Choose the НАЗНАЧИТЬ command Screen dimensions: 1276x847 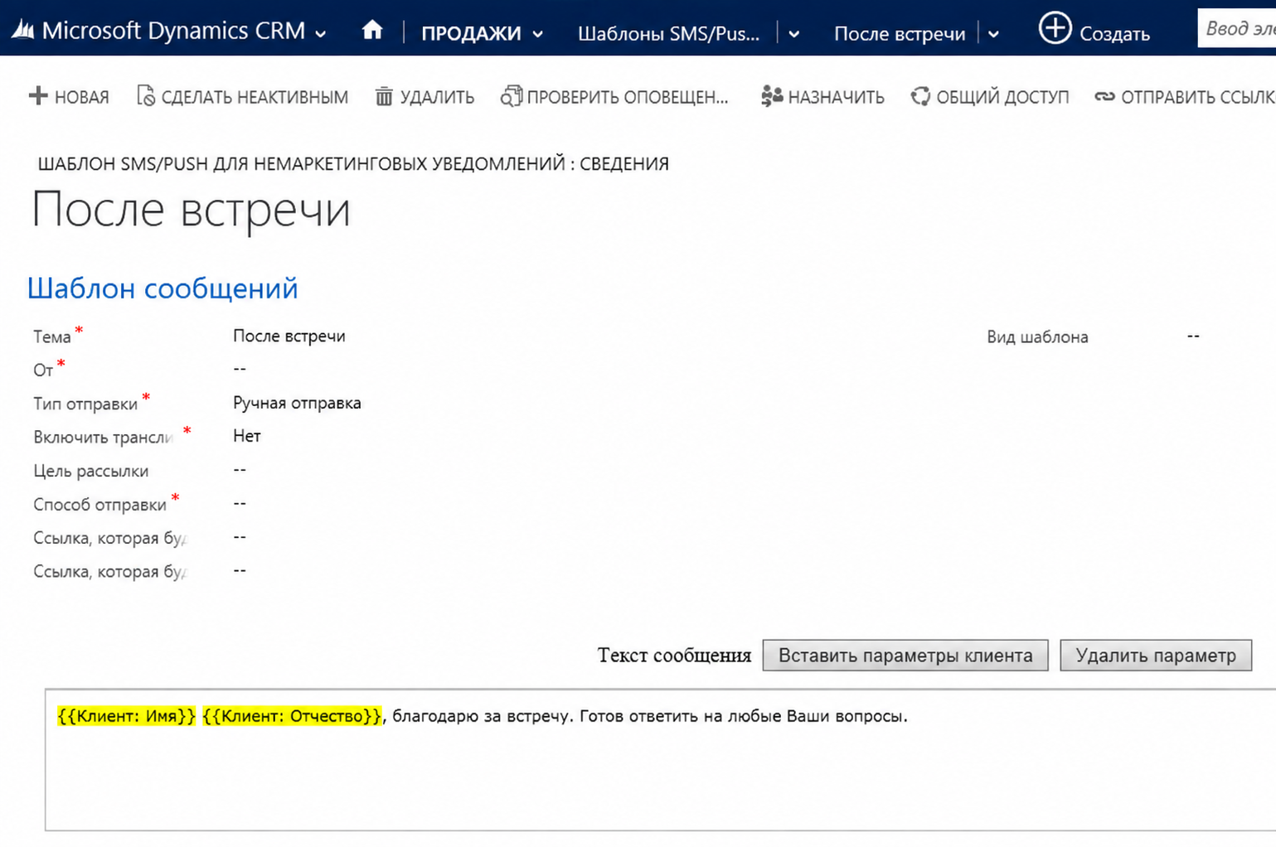836,97
